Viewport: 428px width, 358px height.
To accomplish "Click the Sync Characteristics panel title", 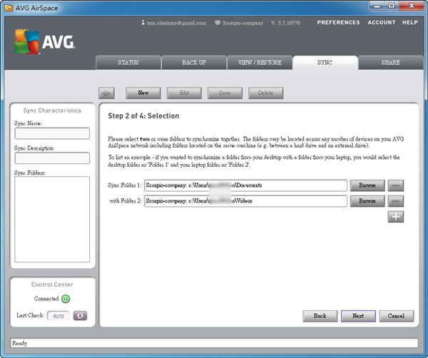I will 52,111.
